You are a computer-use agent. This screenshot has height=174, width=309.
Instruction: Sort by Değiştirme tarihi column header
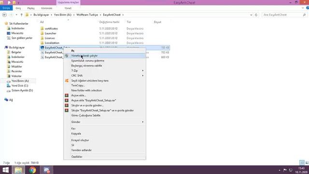coord(109,22)
